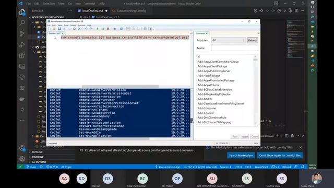Click notifications bell in VS Code status bar

303,167
